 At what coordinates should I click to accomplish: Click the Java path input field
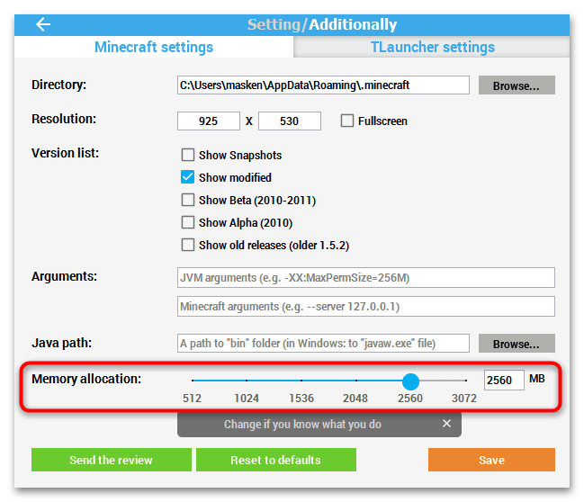click(x=323, y=343)
